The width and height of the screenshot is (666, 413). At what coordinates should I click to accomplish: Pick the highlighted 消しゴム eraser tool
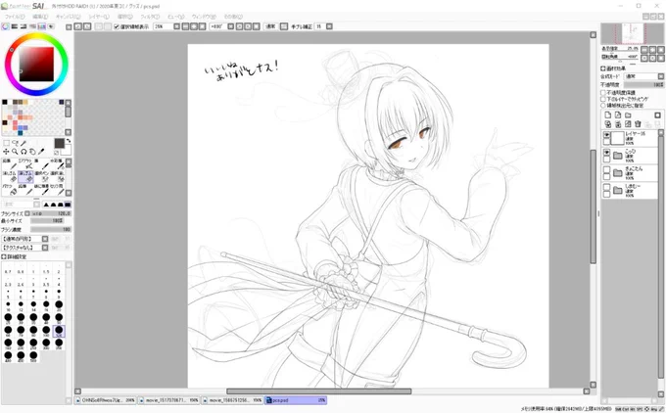[x=25, y=176]
